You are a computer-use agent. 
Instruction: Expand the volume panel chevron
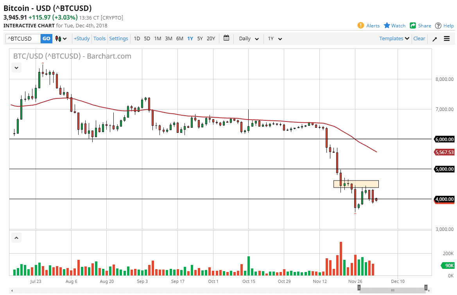point(16,238)
